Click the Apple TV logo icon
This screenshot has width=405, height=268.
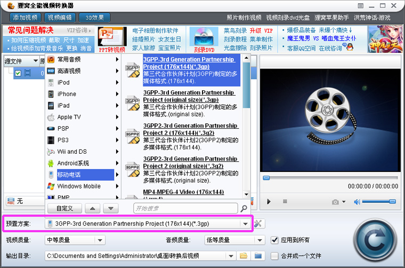[x=51, y=117]
